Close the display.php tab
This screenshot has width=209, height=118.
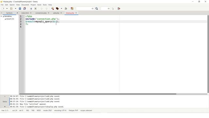76,13
